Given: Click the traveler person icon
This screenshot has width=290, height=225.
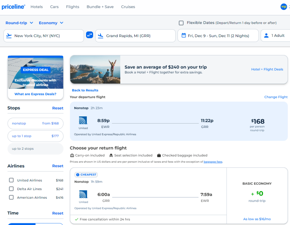Looking at the screenshot, I should click(266, 35).
